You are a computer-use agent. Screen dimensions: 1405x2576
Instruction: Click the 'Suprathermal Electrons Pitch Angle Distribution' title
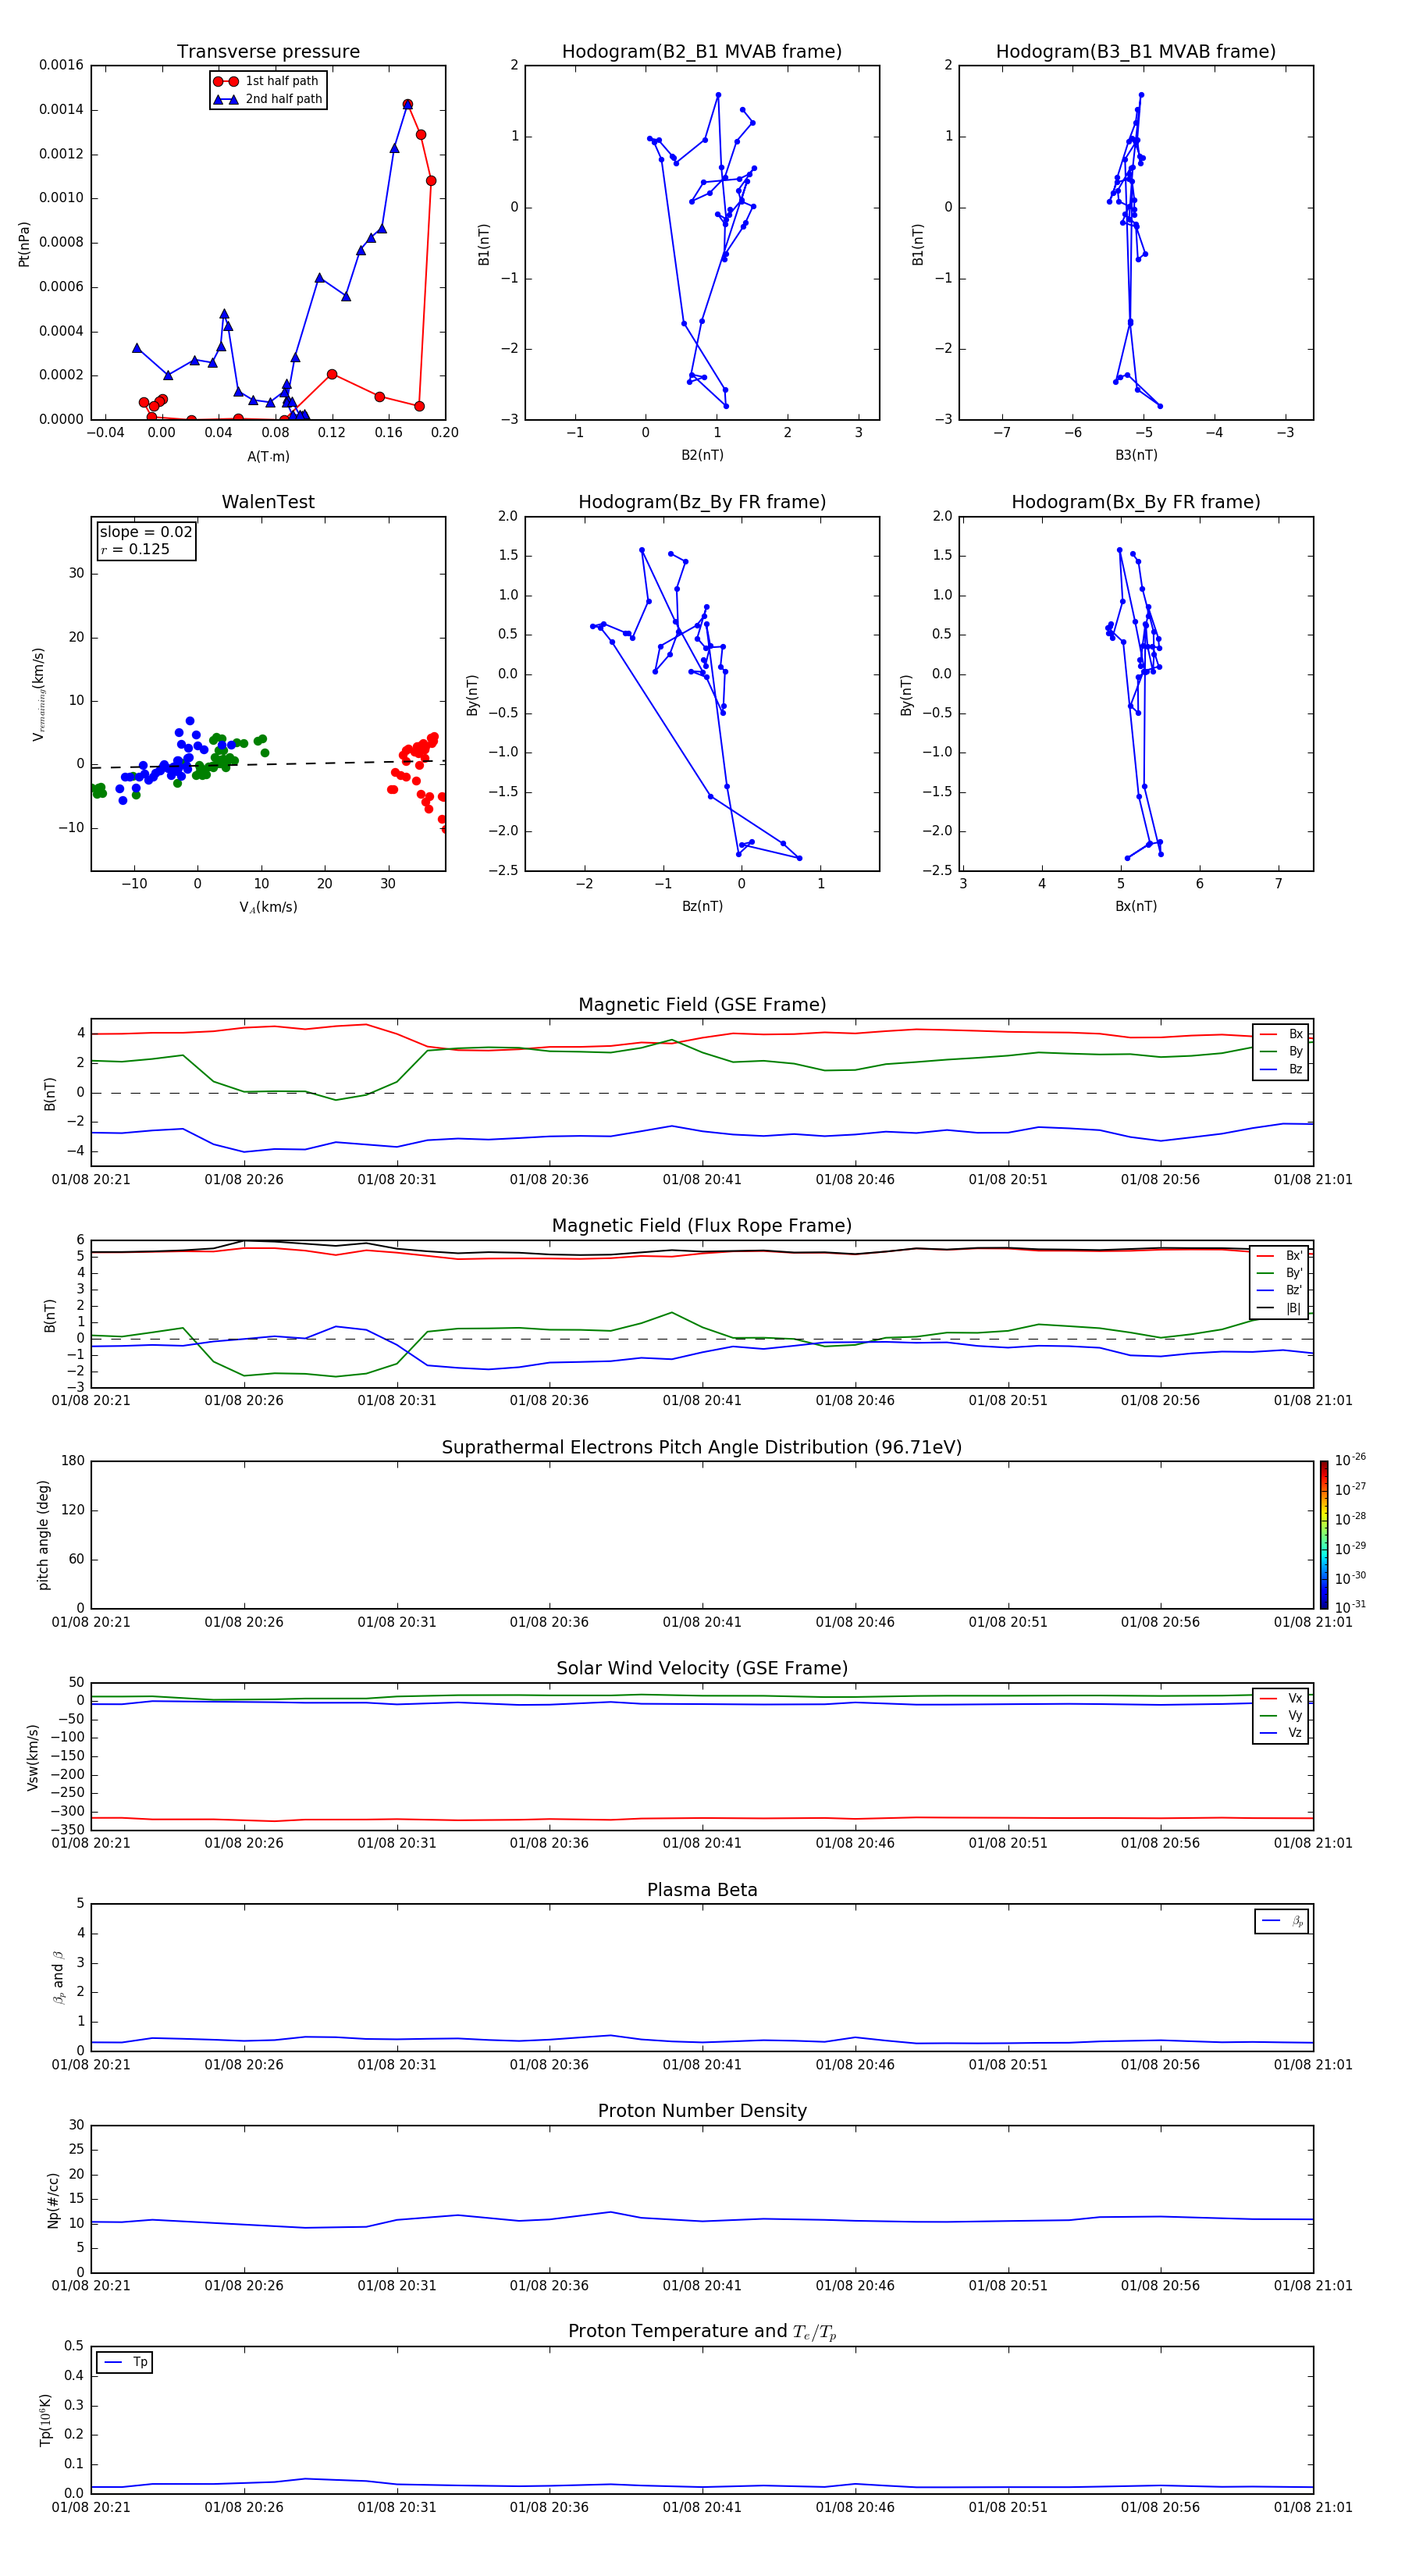702,1447
